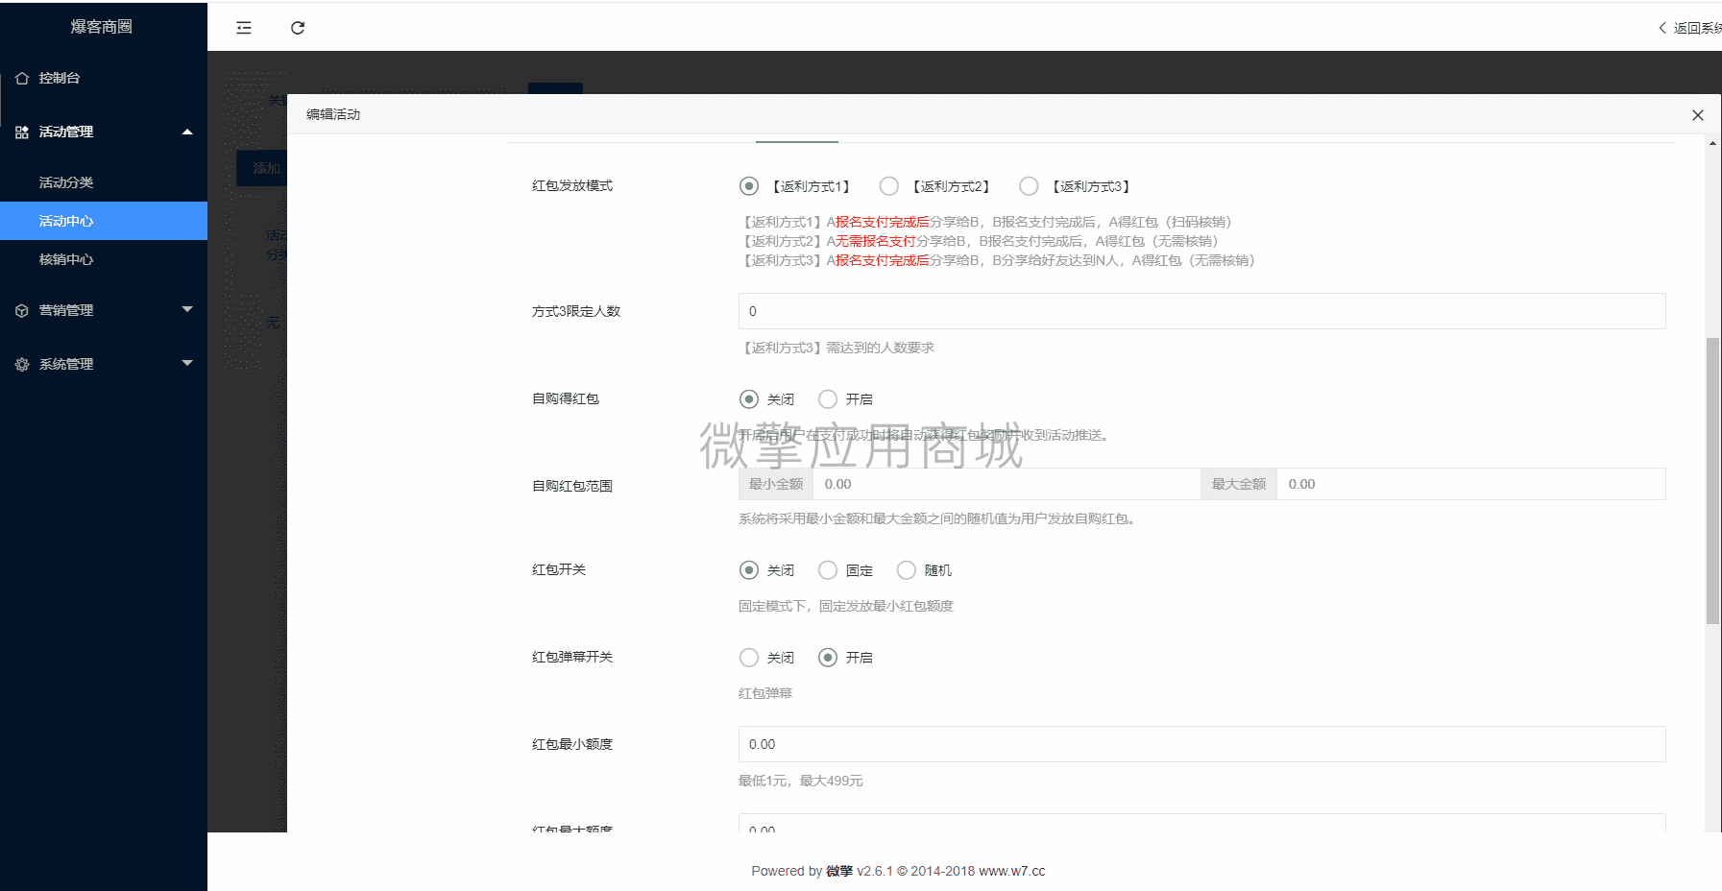Click the 红包最小额度 input field
This screenshot has height=891, width=1722.
pos(1201,744)
